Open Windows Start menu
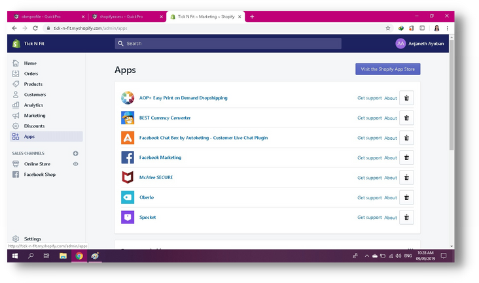This screenshot has width=479, height=283. 14,256
